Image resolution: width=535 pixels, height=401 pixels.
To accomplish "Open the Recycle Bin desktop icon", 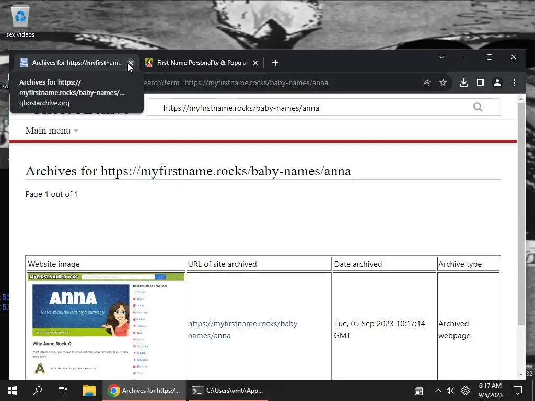I will 20,21.
